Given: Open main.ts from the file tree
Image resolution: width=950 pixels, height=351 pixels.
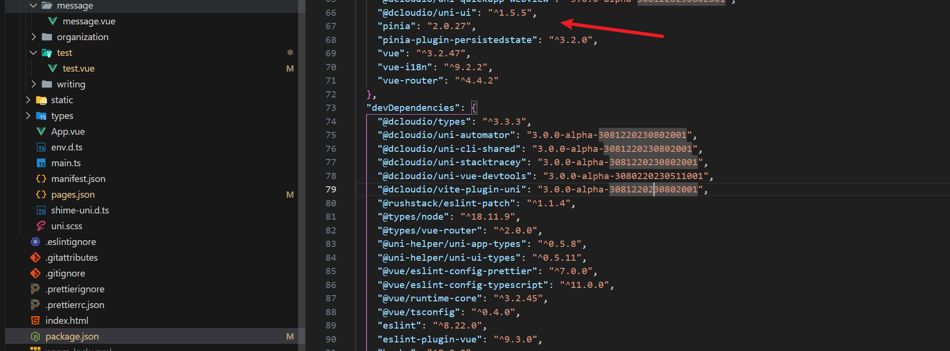Looking at the screenshot, I should click(66, 163).
